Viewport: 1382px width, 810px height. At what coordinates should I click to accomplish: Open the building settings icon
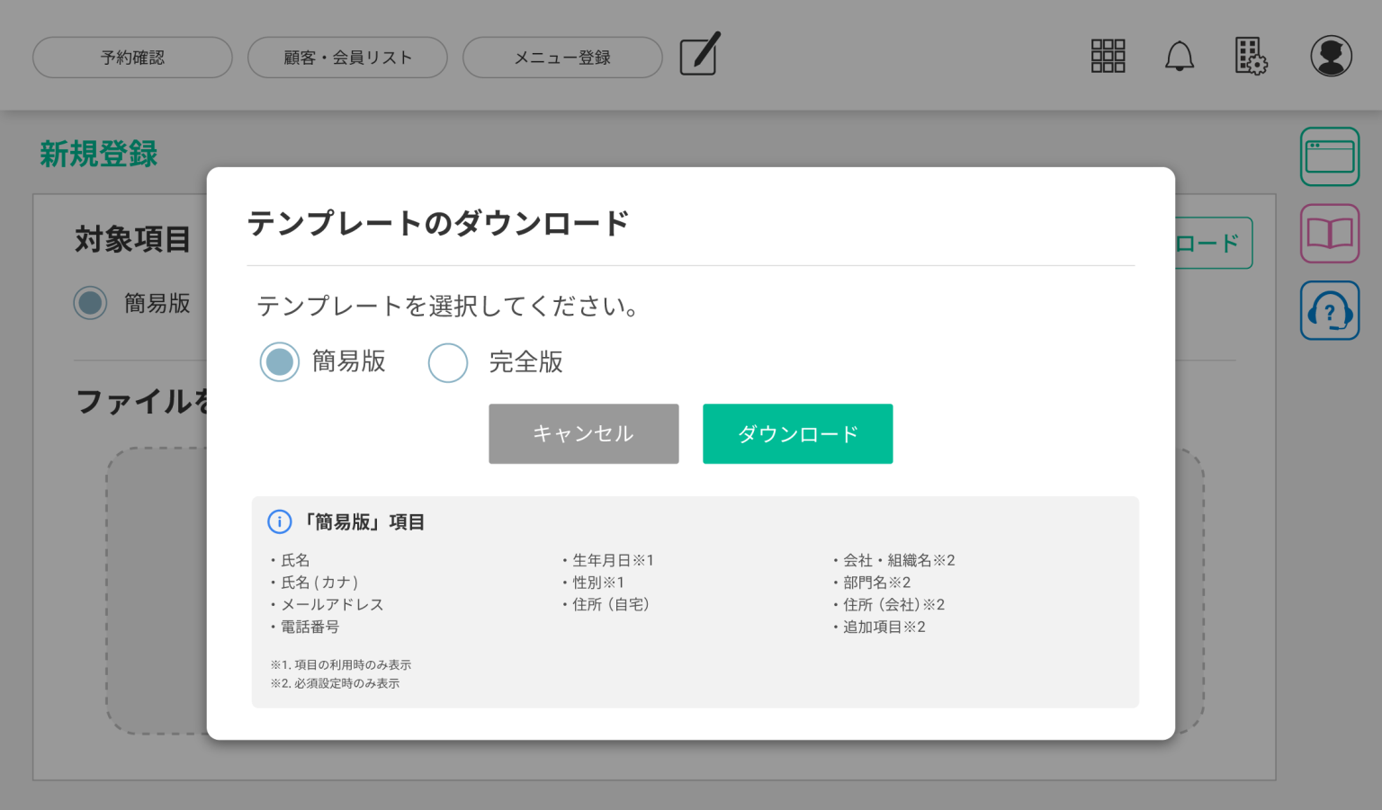[1250, 56]
